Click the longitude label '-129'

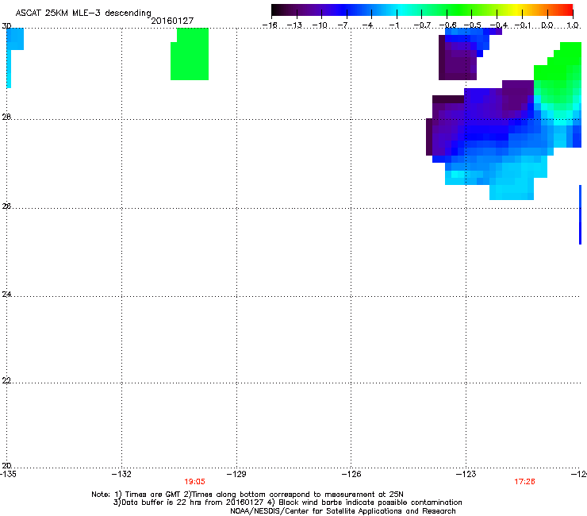(236, 474)
